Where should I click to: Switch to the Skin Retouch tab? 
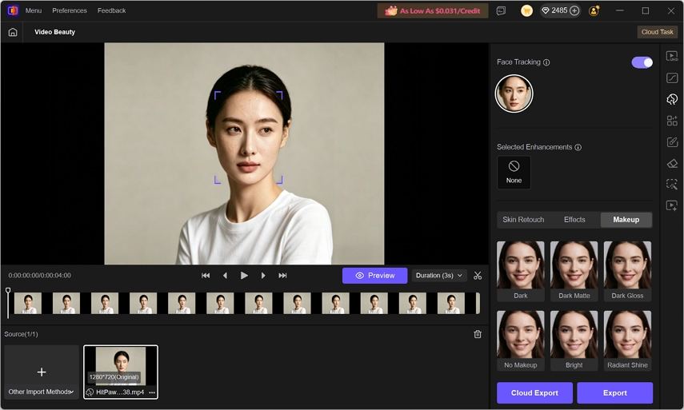click(523, 220)
